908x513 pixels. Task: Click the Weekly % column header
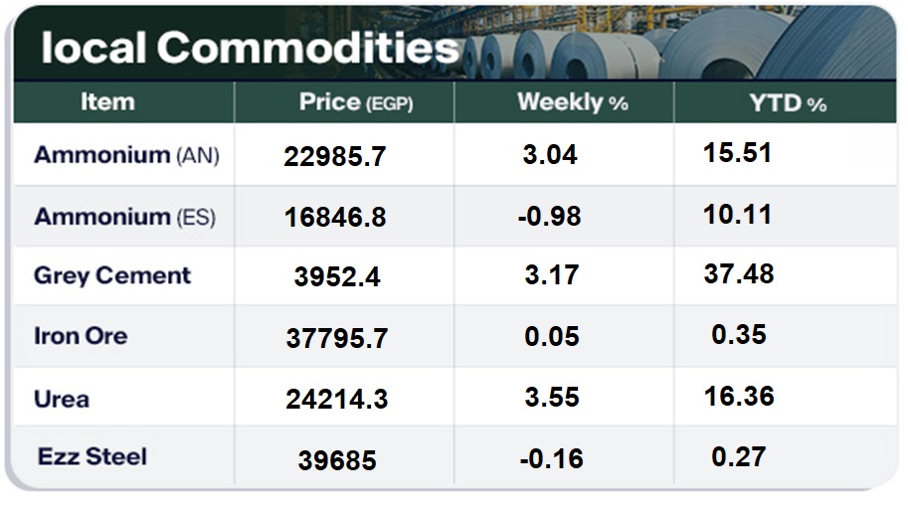click(572, 102)
